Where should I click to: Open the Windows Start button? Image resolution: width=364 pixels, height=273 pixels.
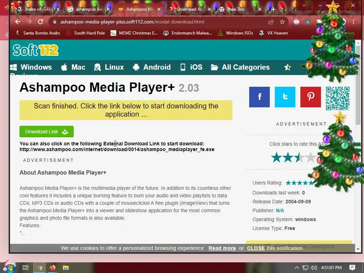click(x=9, y=267)
